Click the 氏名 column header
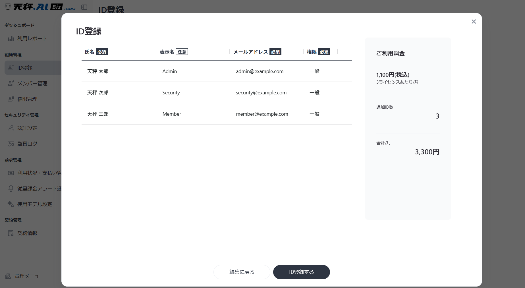Image resolution: width=525 pixels, height=288 pixels. 89,52
